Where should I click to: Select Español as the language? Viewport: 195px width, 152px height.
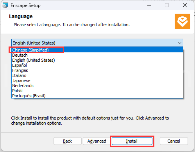click(x=97, y=65)
